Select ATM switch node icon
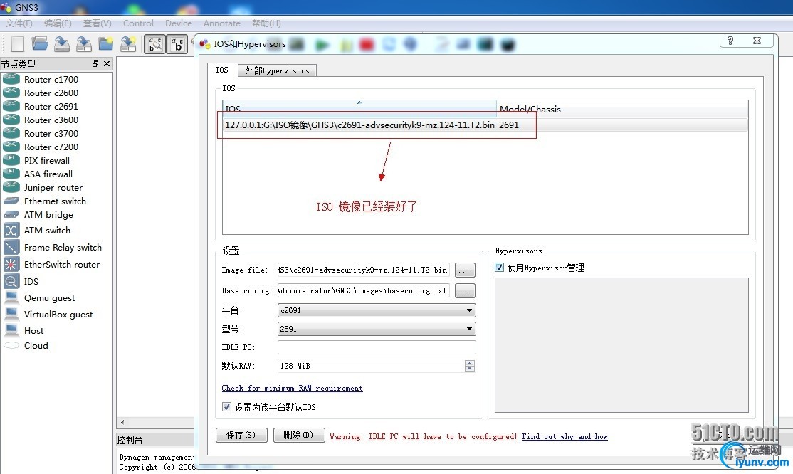 (x=11, y=230)
